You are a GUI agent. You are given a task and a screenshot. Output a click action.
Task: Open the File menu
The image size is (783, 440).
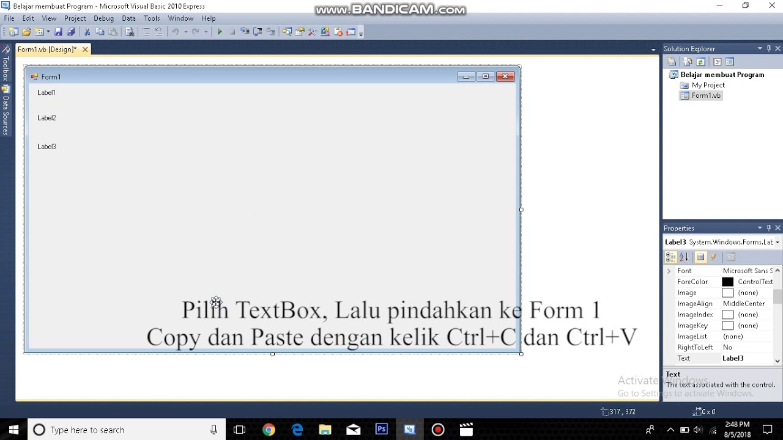(9, 18)
